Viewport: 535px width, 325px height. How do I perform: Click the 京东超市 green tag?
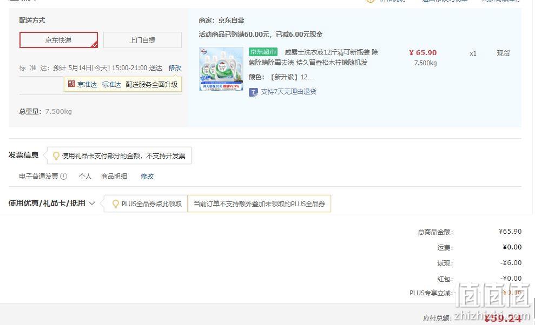(x=263, y=52)
